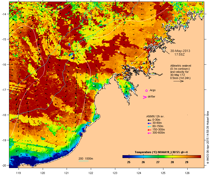The image size is (211, 175).
Task: Click the cyan 80-150m arrow legend icon
Action: click(149, 127)
